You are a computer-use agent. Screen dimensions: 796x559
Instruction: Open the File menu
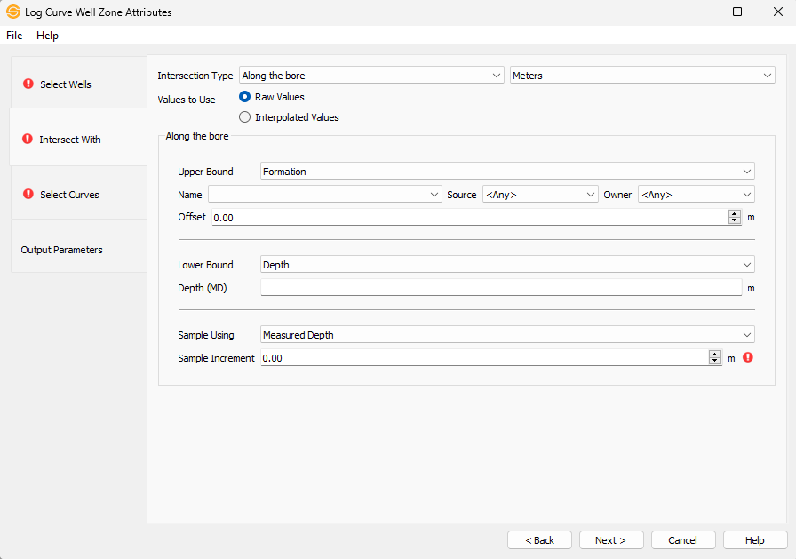pos(14,36)
